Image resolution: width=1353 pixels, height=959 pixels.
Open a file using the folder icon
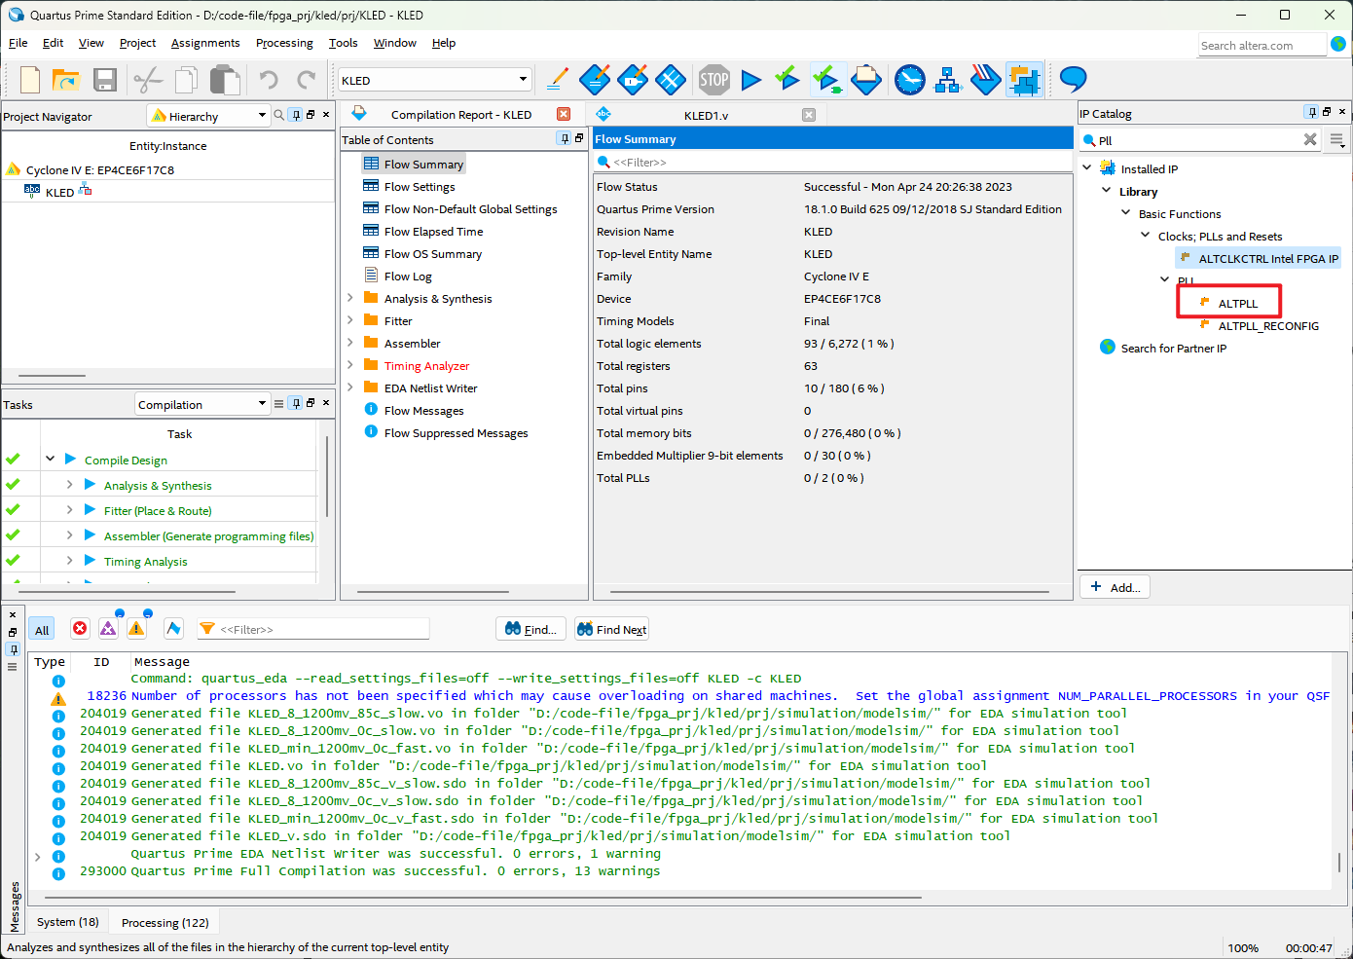click(66, 80)
